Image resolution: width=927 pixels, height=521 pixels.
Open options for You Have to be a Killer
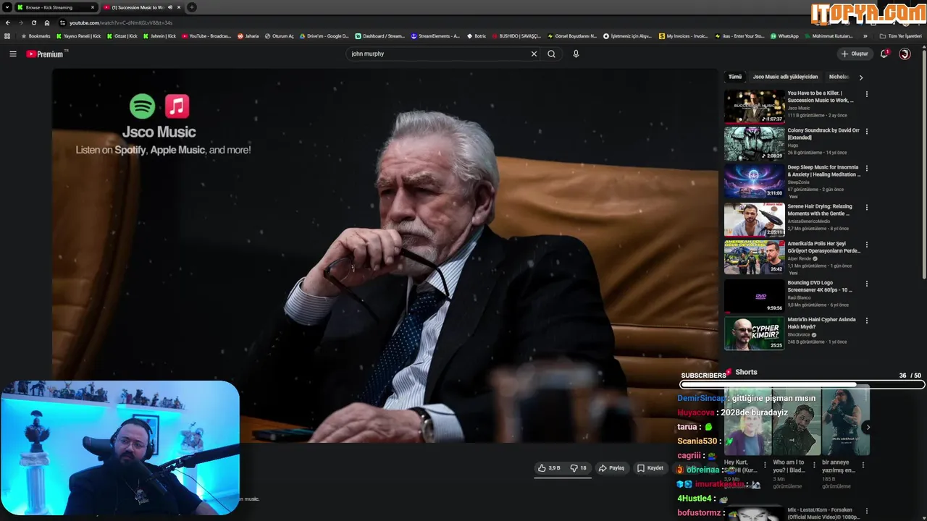tap(866, 94)
